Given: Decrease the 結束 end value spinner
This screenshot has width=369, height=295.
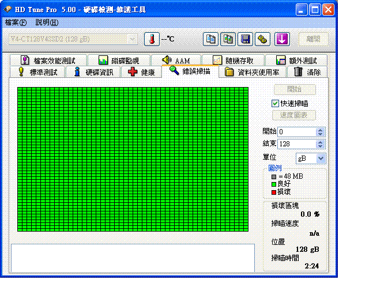Looking at the screenshot, I should (x=321, y=146).
